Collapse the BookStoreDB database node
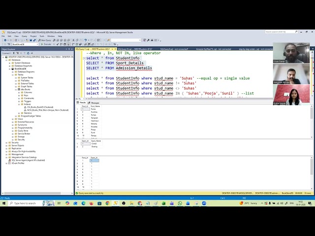Screen dimensions: 315x236 10,69
